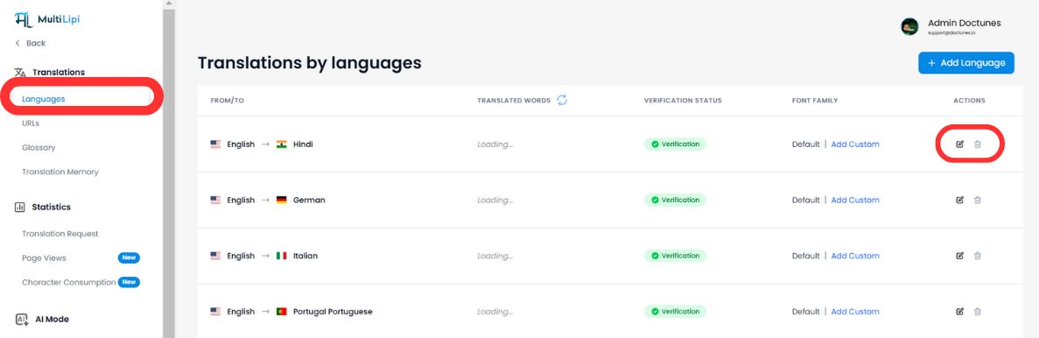Click the FONT FAMILY column header
This screenshot has height=338, width=1039.
tap(815, 101)
